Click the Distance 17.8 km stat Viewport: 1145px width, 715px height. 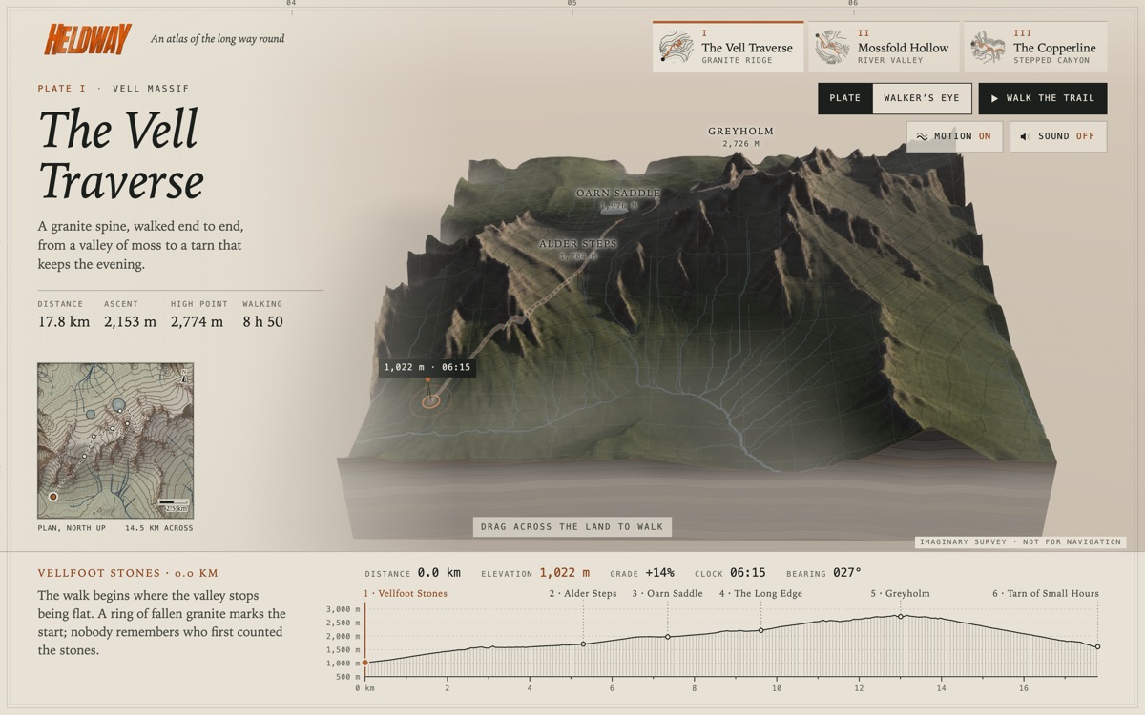click(64, 315)
